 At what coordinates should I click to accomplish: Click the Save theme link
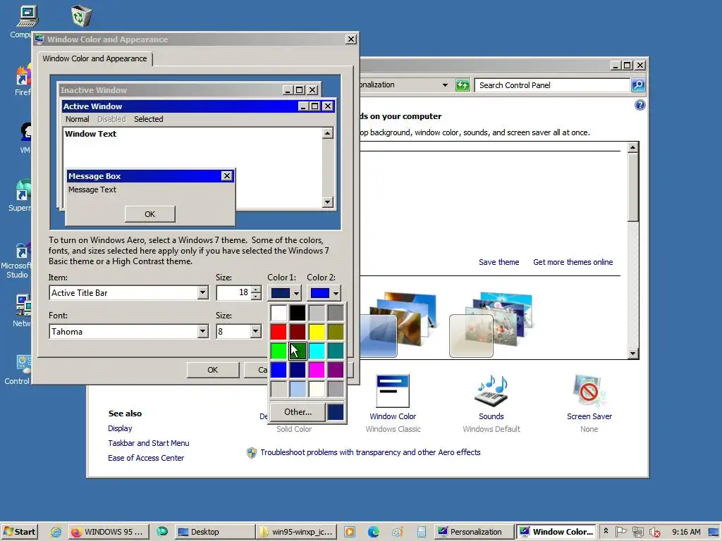(498, 262)
